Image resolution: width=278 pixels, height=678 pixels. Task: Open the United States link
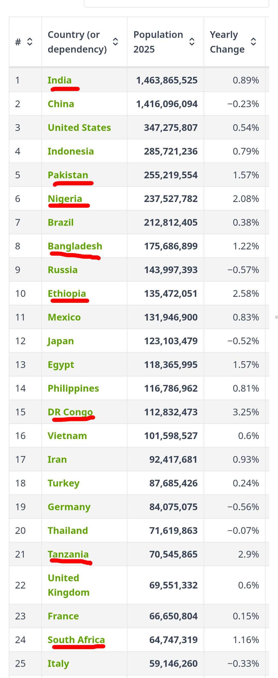click(79, 127)
